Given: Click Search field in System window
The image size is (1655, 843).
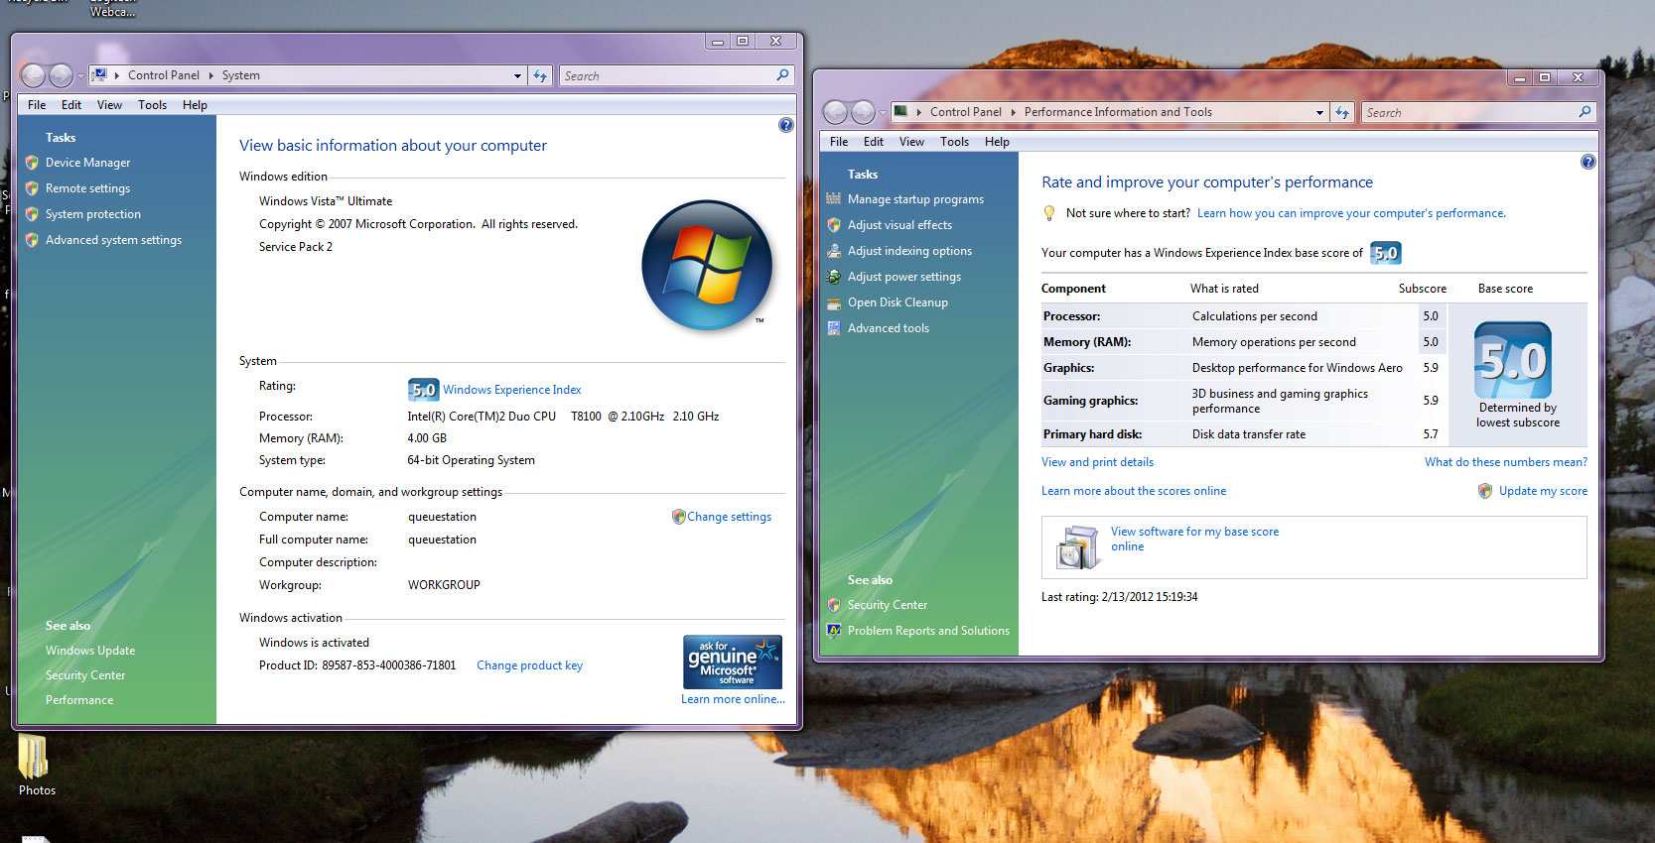Looking at the screenshot, I should pyautogui.click(x=666, y=75).
